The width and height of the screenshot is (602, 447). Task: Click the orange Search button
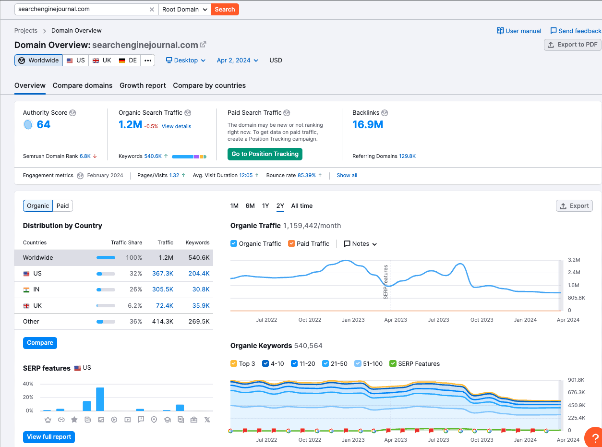[225, 9]
